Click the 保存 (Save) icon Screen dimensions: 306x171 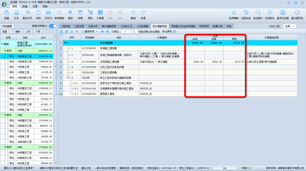pos(38,14)
